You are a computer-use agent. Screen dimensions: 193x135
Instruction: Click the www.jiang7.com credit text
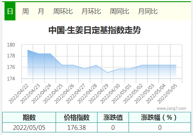171,108
